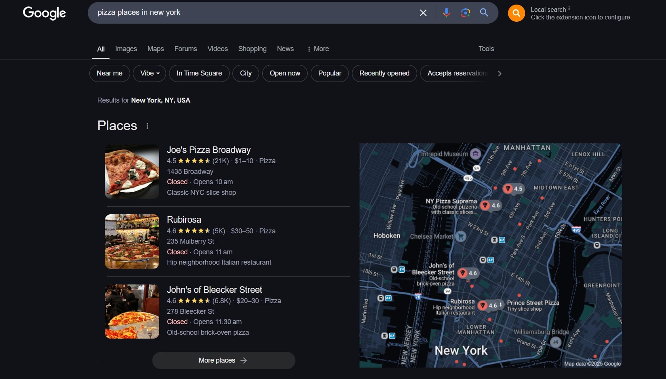This screenshot has width=666, height=379.
Task: Click the 235 Mulberry St address text
Action: point(190,241)
